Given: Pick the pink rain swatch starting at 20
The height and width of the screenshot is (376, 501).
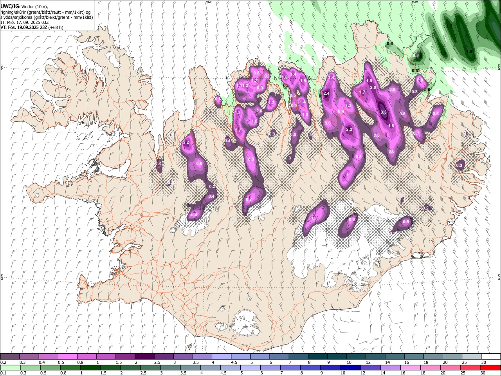Looking at the screenshot, I should 451,367.
